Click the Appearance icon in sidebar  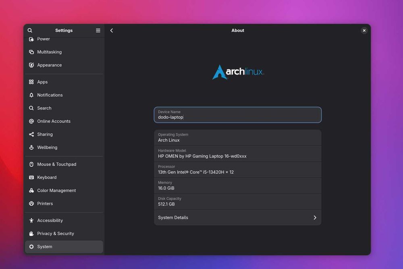[x=31, y=65]
